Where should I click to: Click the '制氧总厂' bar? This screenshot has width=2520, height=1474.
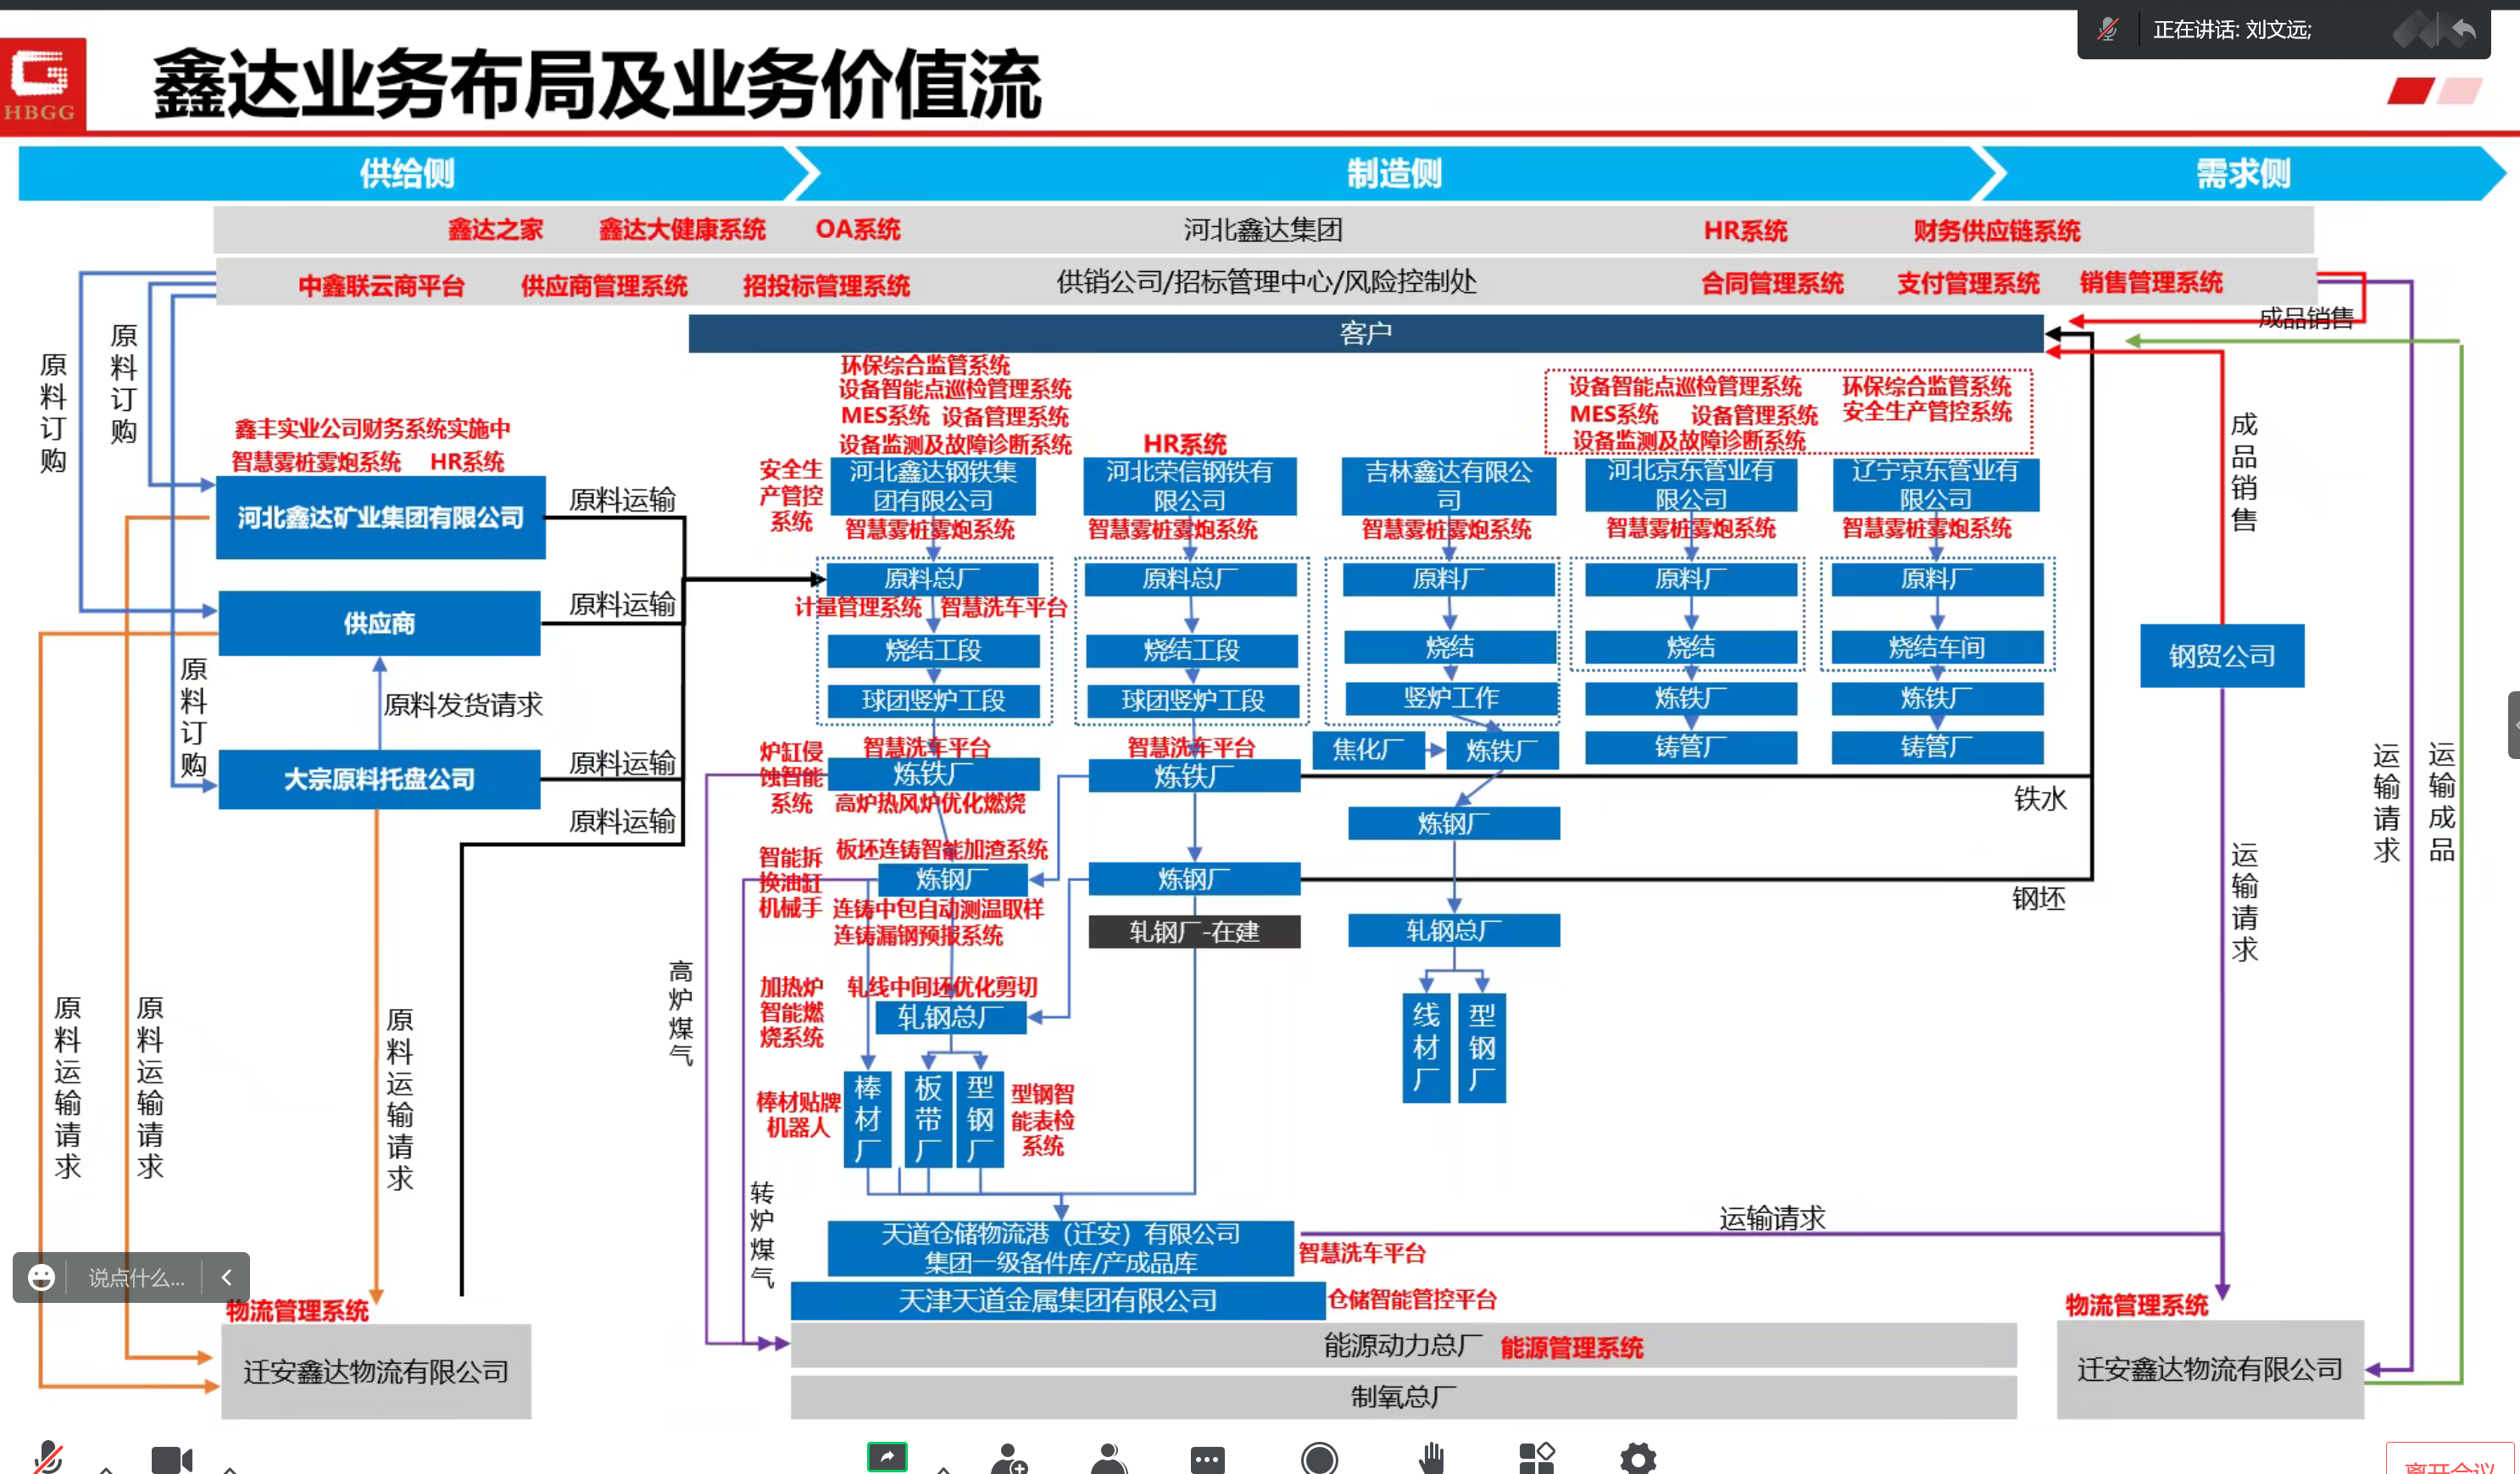click(x=1403, y=1397)
